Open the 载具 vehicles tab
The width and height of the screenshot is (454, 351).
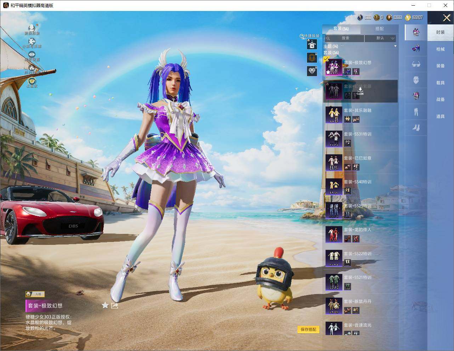click(x=441, y=83)
